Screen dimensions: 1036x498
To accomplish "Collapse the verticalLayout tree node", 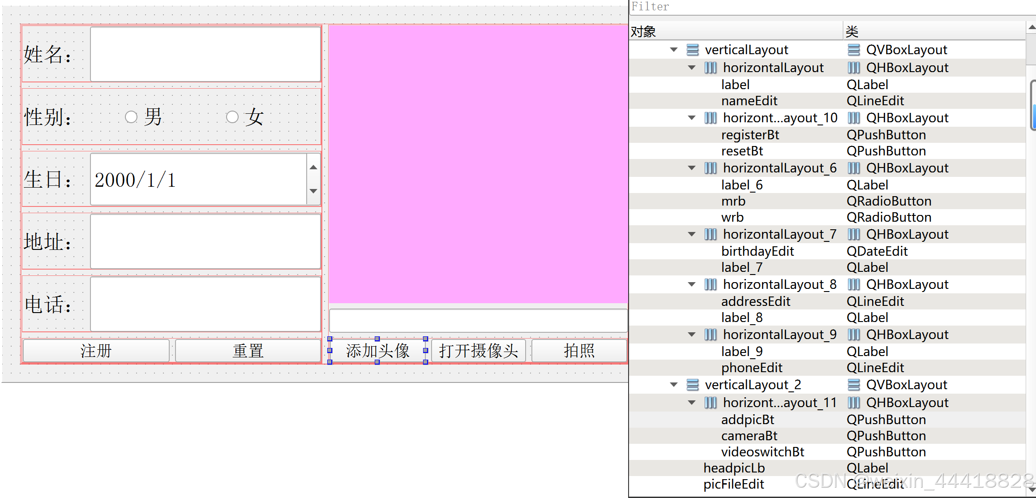I will click(x=674, y=50).
